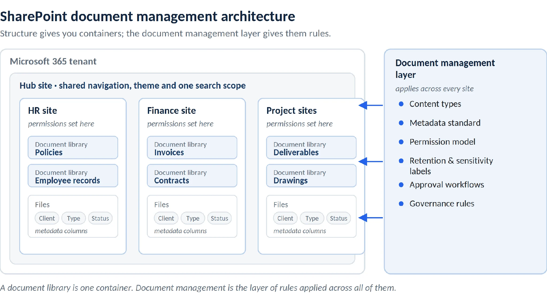Click 'applies across every site' subtitle
Viewport: 547px width, 302px height.
coord(434,89)
